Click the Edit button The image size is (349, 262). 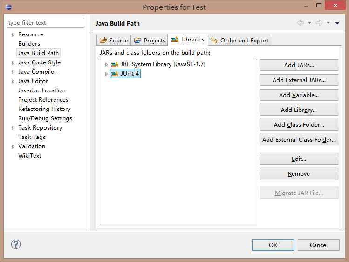coord(299,159)
